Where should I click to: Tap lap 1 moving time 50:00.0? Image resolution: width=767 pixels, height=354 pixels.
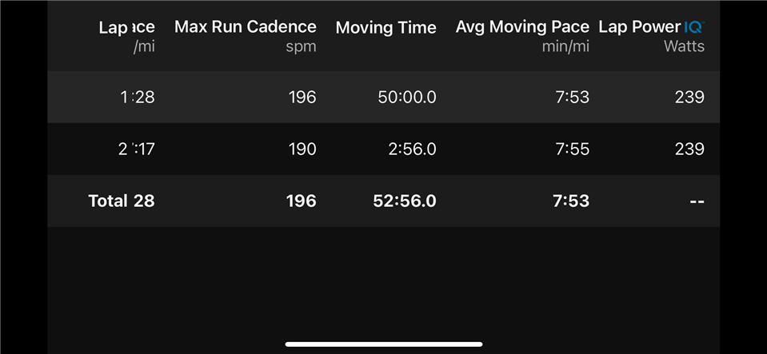(x=407, y=97)
